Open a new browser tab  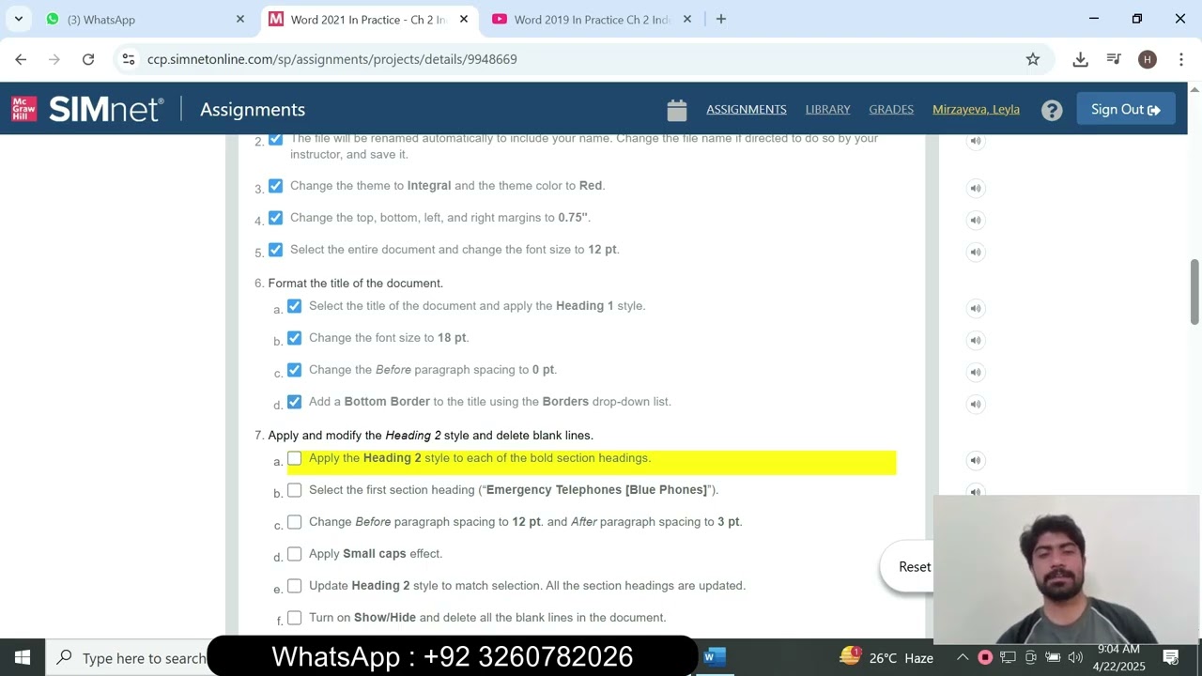721,19
